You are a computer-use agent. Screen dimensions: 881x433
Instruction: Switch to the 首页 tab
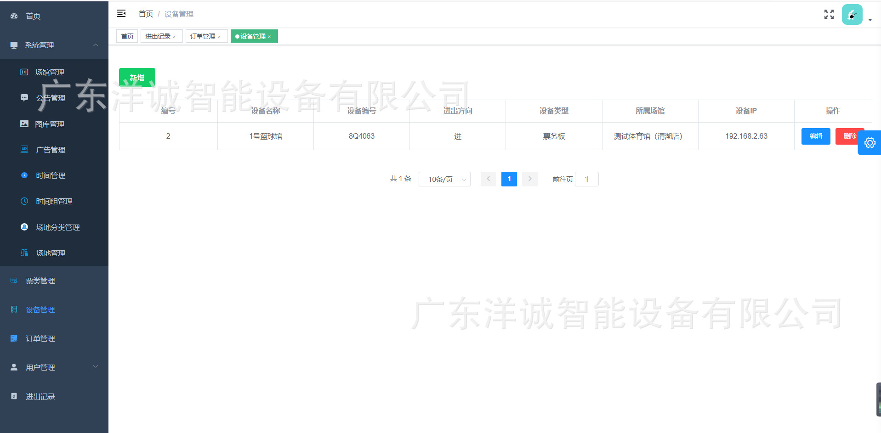(127, 36)
